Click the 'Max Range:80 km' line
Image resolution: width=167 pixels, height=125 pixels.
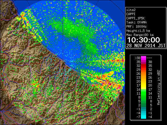point(140,35)
